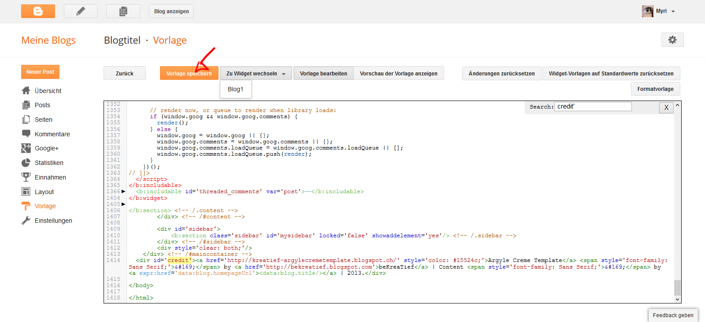Viewport: 705px width, 322px height.
Task: Click the </html> line in editor
Action: pos(141,298)
